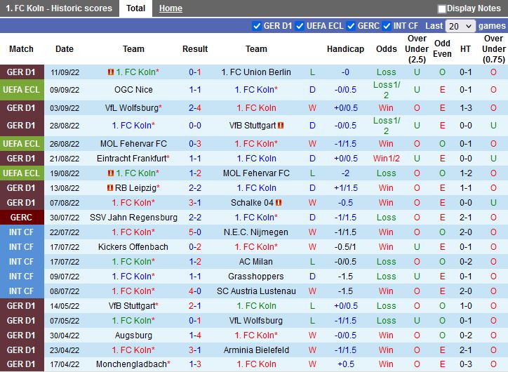Open VfL Wolfsburg team on 03/09/22 row
The height and width of the screenshot is (372, 508).
133,107
